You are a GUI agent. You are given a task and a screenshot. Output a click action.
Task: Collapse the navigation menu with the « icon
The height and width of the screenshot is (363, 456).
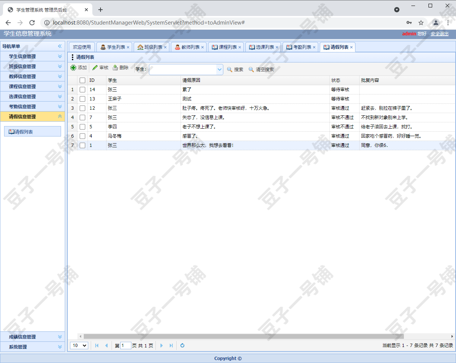click(x=60, y=46)
